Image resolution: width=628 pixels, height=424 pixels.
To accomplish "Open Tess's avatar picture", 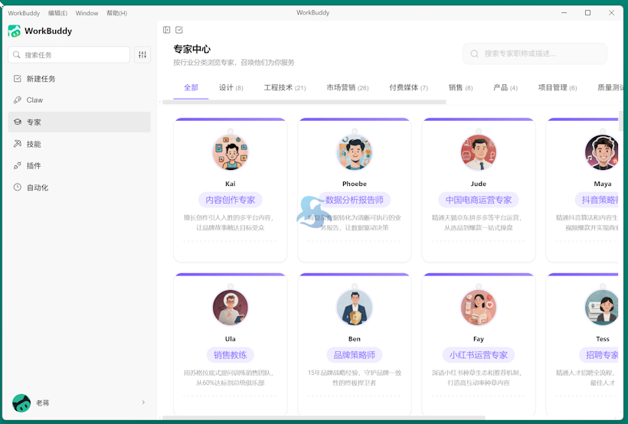I will point(603,308).
